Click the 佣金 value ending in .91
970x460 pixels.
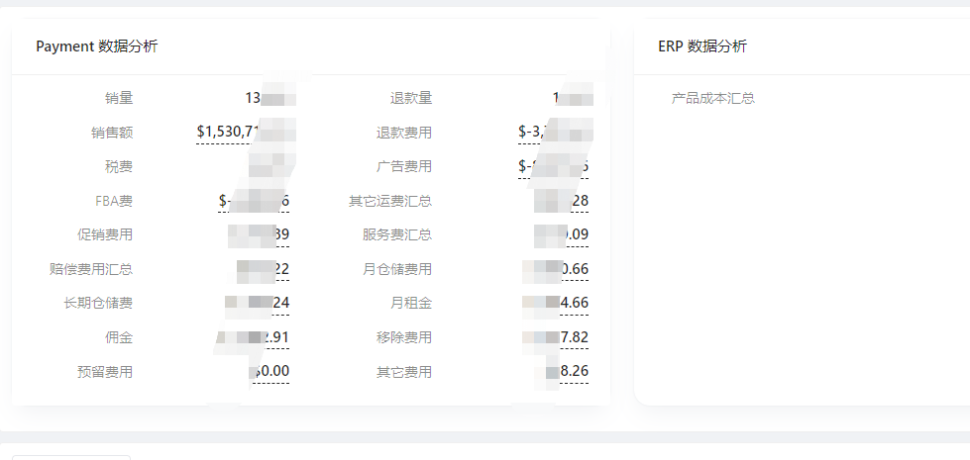point(258,337)
